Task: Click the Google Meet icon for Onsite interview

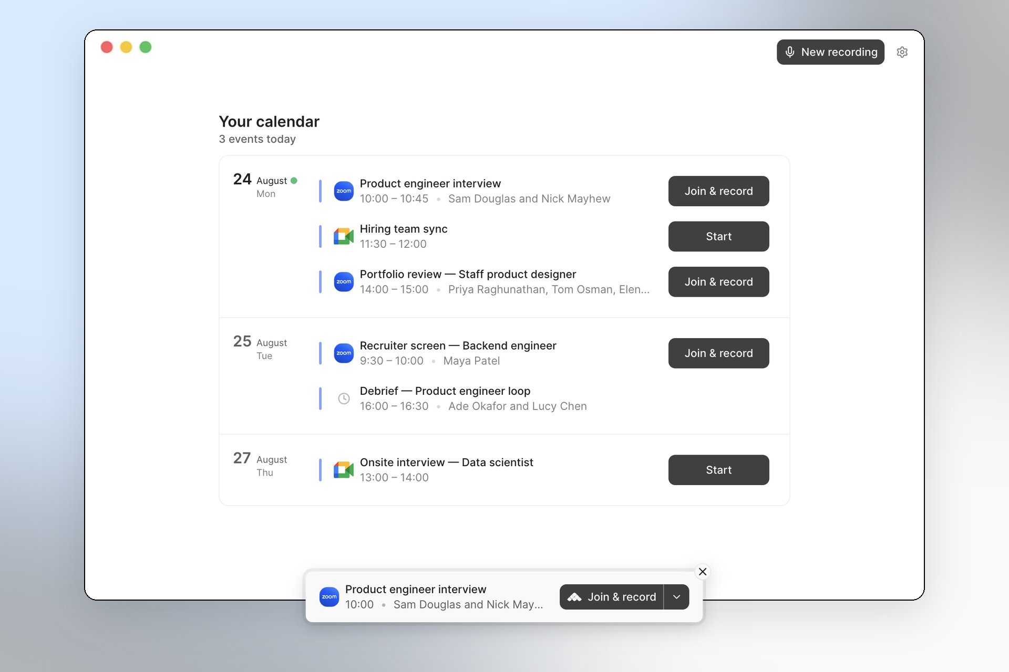Action: [344, 470]
